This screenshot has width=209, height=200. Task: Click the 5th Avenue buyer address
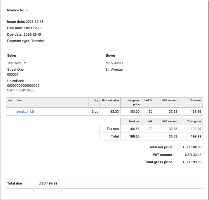(x=114, y=69)
